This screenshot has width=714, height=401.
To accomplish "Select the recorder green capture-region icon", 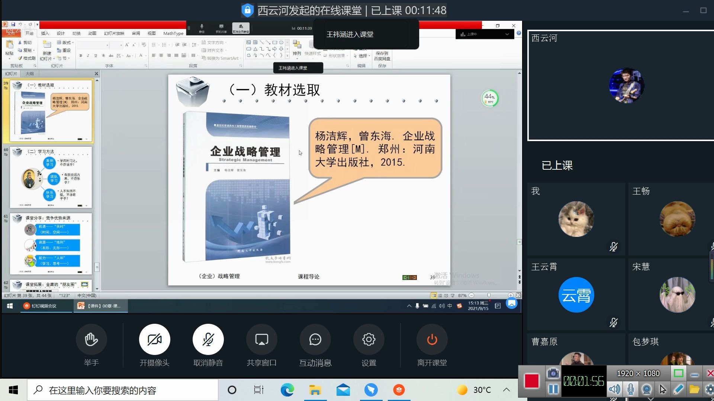I will coord(678,373).
